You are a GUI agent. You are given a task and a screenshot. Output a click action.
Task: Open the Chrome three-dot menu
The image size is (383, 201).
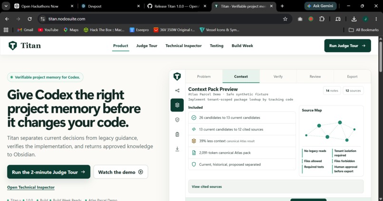click(x=376, y=19)
